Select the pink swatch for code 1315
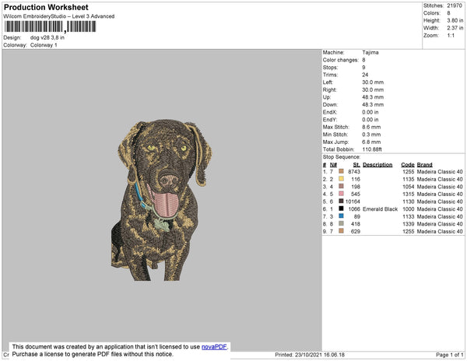The width and height of the screenshot is (467, 361). [342, 194]
